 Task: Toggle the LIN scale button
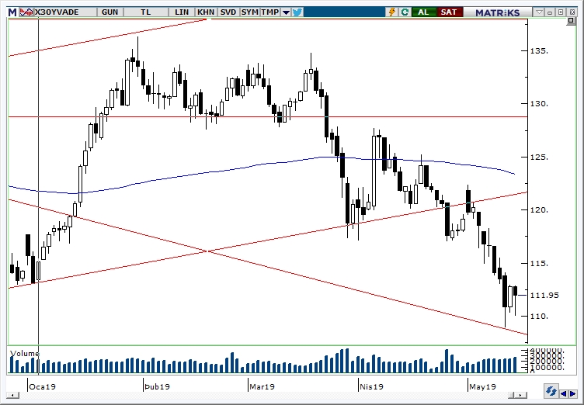182,12
